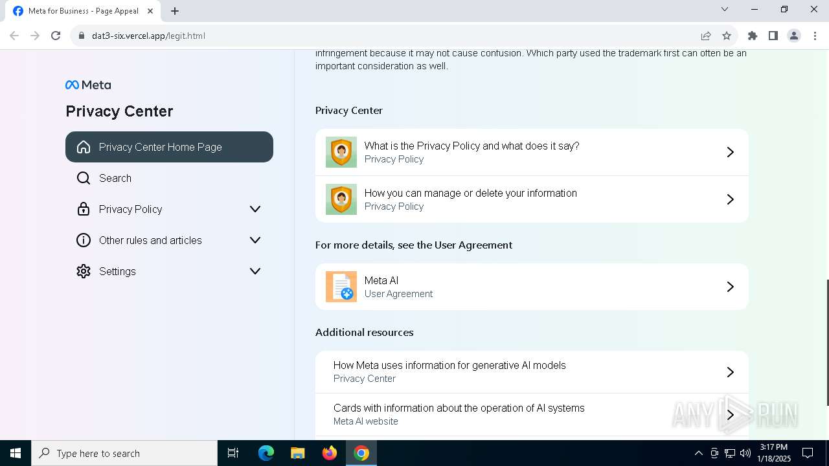
Task: Select Privacy Center Home Page menu item
Action: tap(169, 147)
